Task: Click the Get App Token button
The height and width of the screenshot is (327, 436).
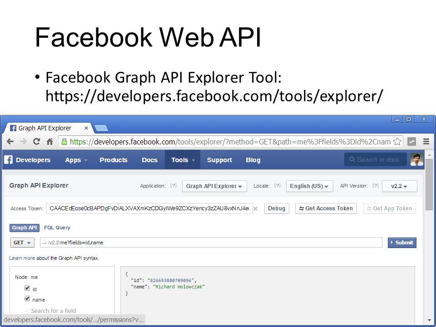Action: [x=389, y=208]
